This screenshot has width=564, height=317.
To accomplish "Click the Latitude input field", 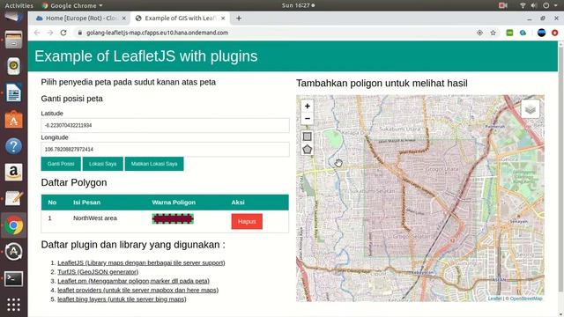I will pyautogui.click(x=165, y=125).
